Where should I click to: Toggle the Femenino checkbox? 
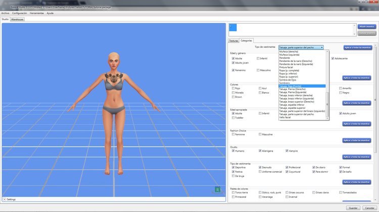pyautogui.click(x=233, y=70)
